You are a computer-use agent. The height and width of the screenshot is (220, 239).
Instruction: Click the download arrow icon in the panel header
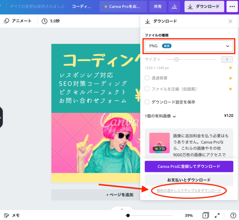(x=147, y=21)
